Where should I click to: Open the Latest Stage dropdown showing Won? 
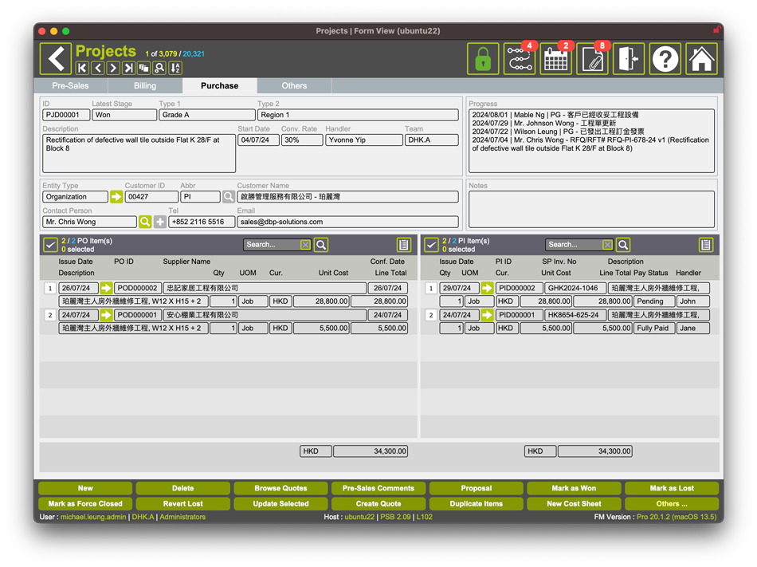124,115
